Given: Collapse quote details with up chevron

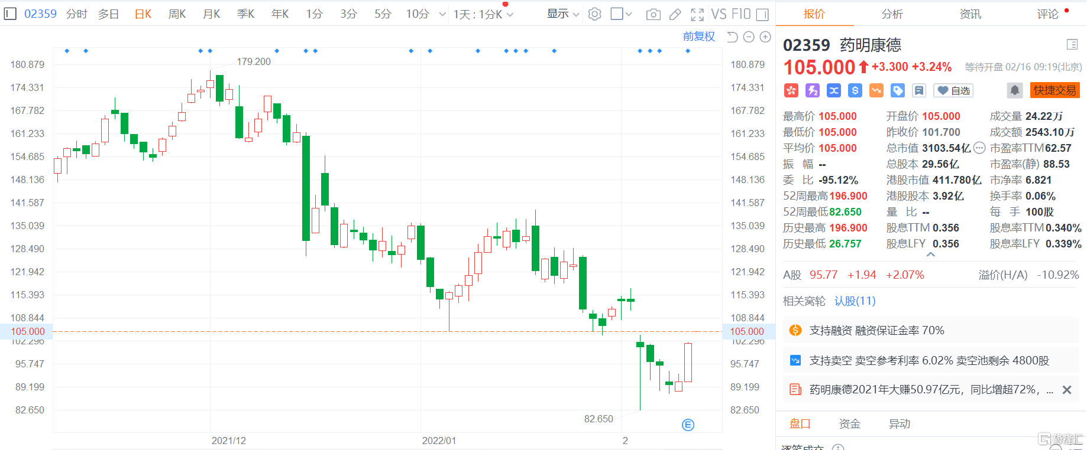Looking at the screenshot, I should click(931, 255).
